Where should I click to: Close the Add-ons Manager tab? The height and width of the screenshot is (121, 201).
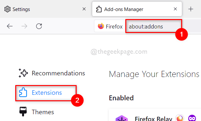[175, 9]
